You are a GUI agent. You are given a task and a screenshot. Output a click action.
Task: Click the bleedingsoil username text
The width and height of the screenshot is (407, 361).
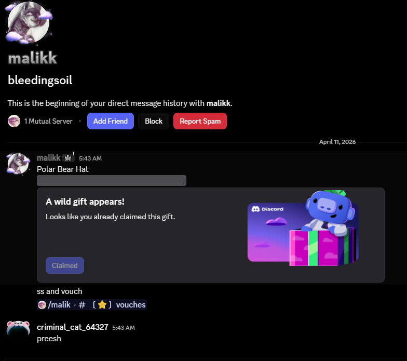click(40, 80)
